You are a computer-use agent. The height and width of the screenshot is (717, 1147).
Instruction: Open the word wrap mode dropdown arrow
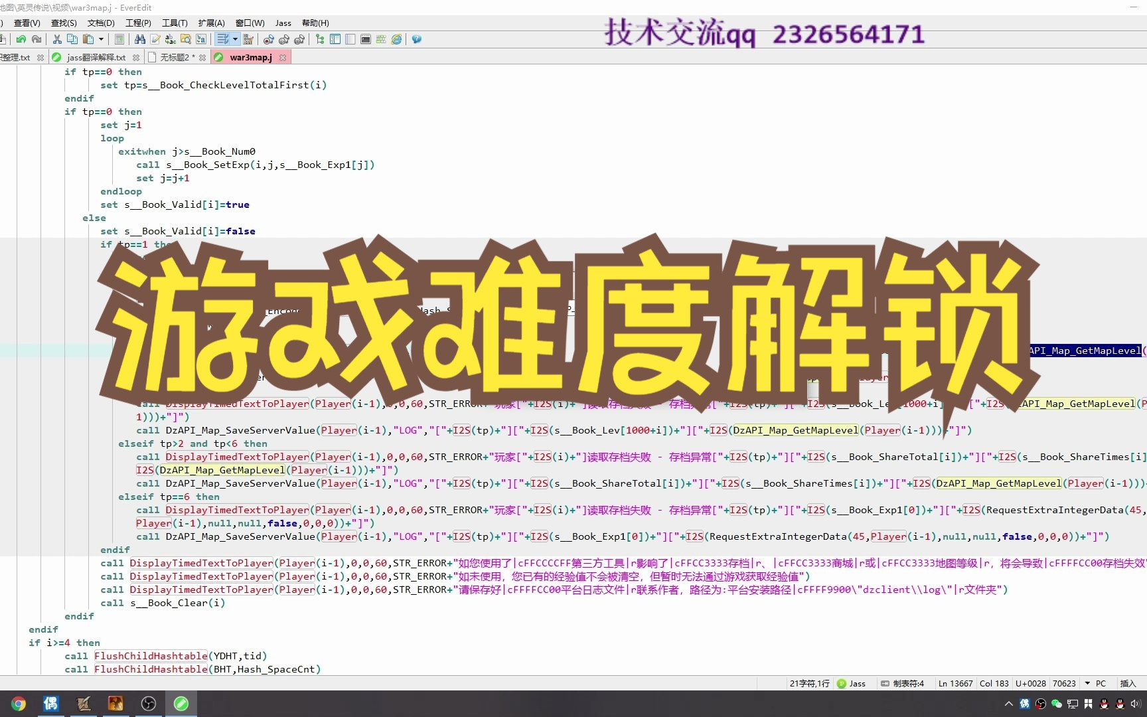pos(235,39)
